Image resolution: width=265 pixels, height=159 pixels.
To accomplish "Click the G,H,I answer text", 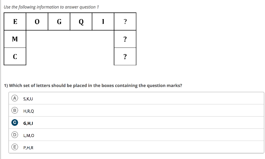I will tap(27, 123).
